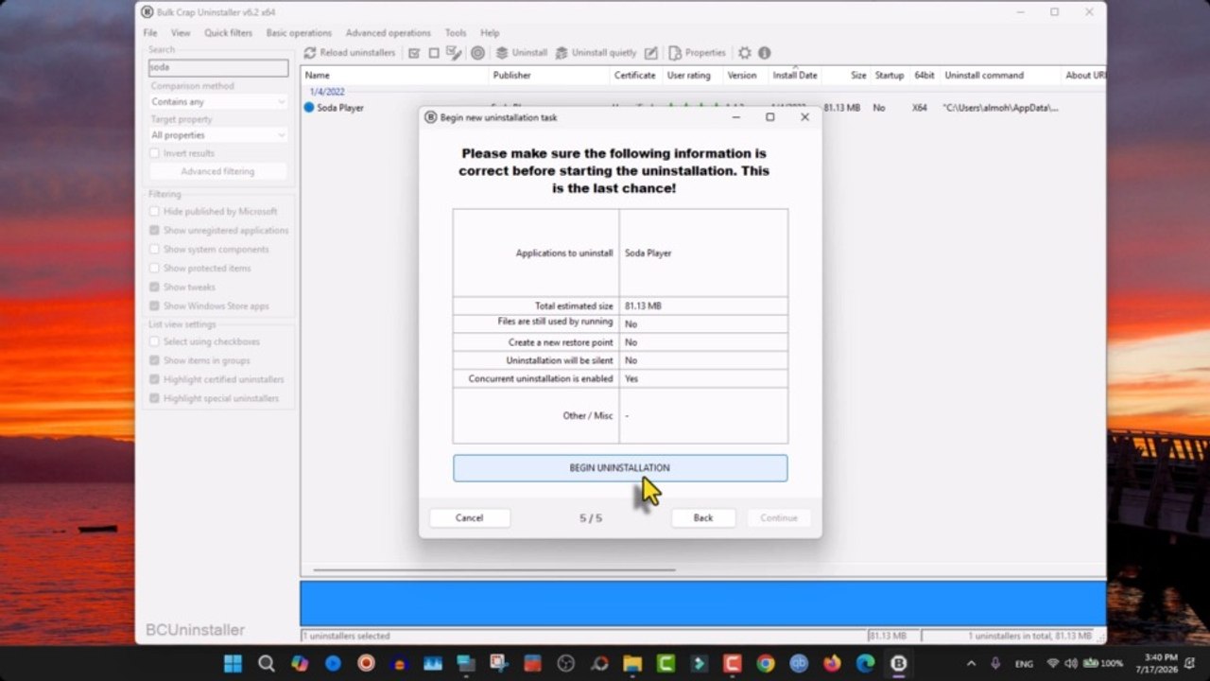Uncheck Show tweaks
This screenshot has width=1210, height=681.
coord(155,288)
